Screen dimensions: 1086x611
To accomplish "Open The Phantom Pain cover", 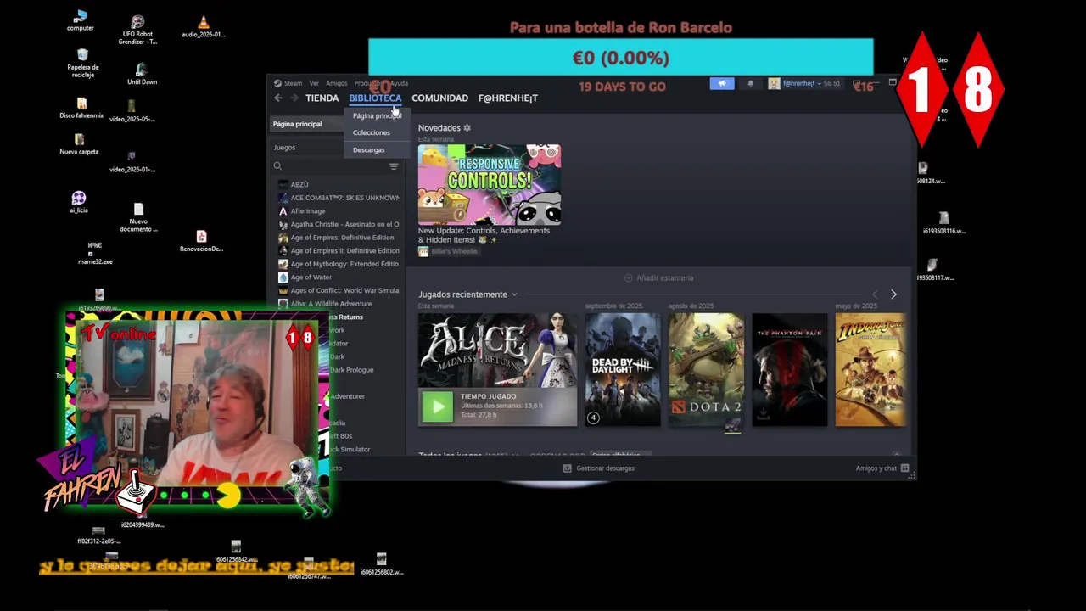I will 789,370.
